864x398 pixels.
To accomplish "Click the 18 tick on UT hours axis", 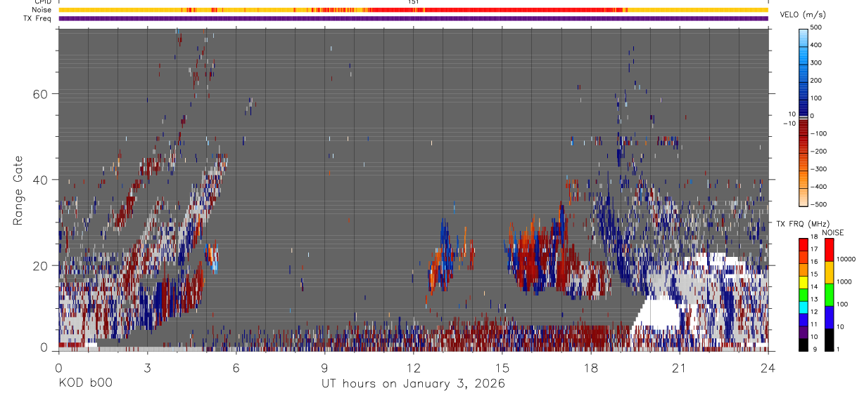I will [x=591, y=368].
